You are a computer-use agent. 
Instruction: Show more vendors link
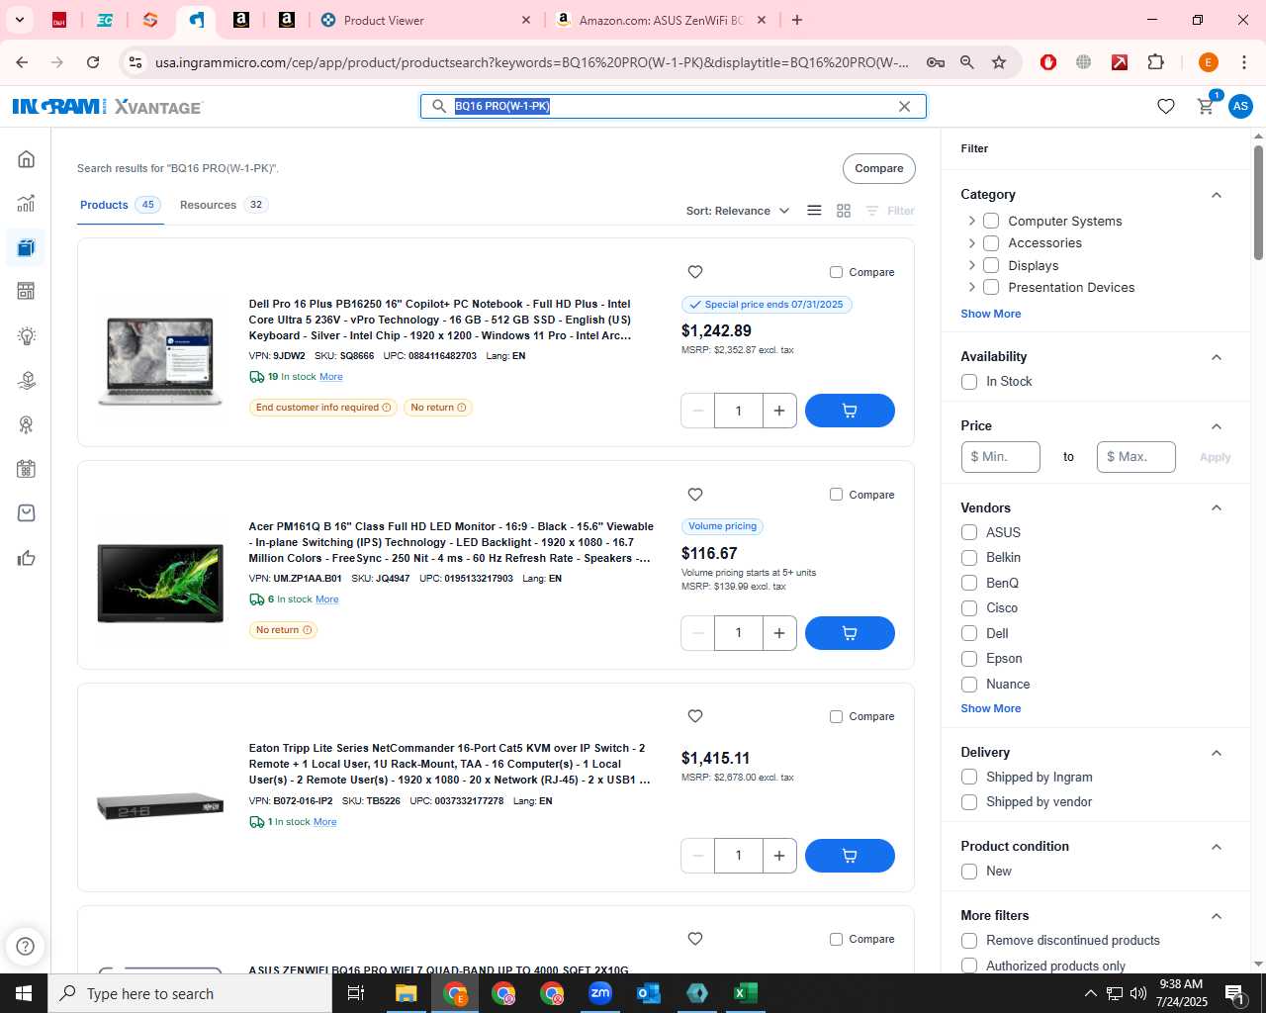[991, 708]
